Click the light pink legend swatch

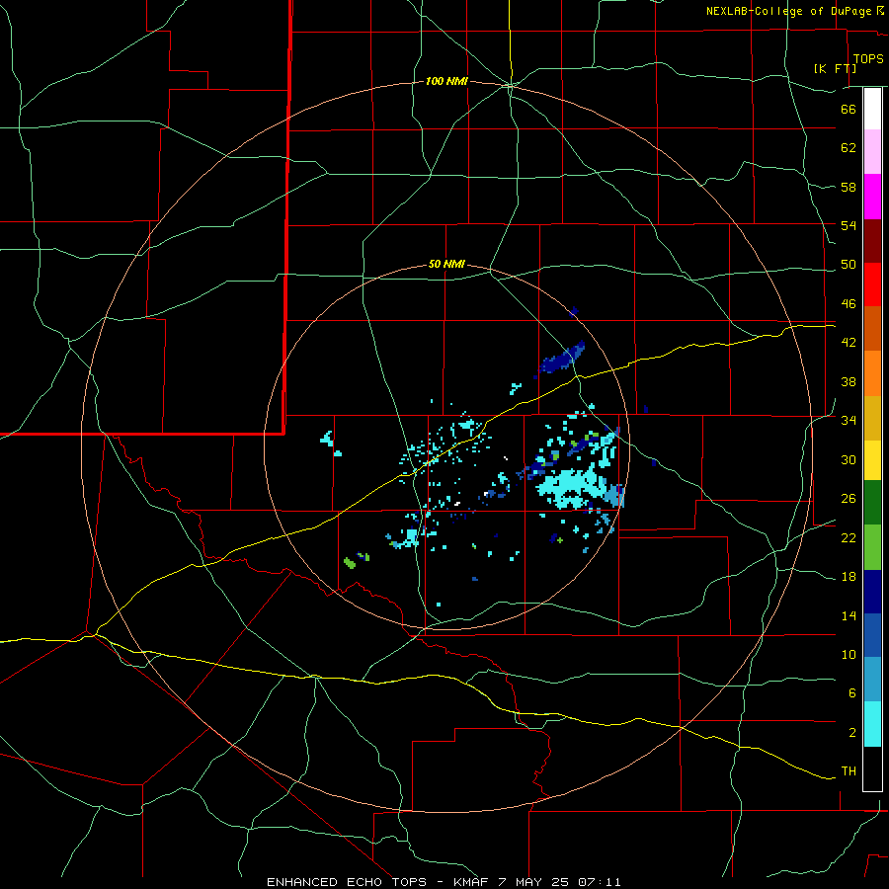(x=872, y=151)
